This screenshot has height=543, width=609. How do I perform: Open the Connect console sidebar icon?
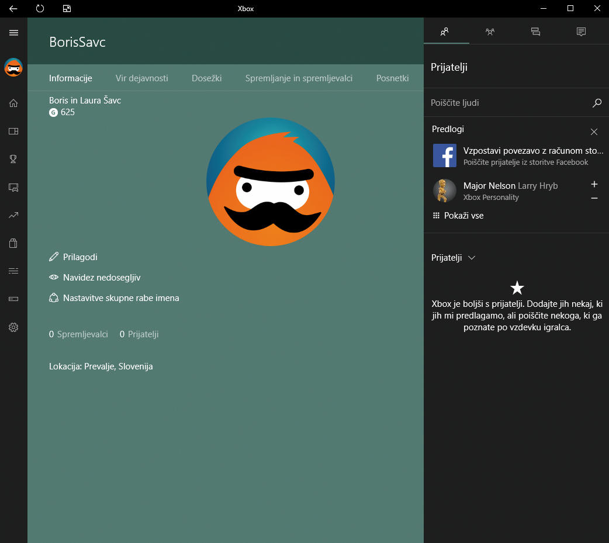coord(13,299)
